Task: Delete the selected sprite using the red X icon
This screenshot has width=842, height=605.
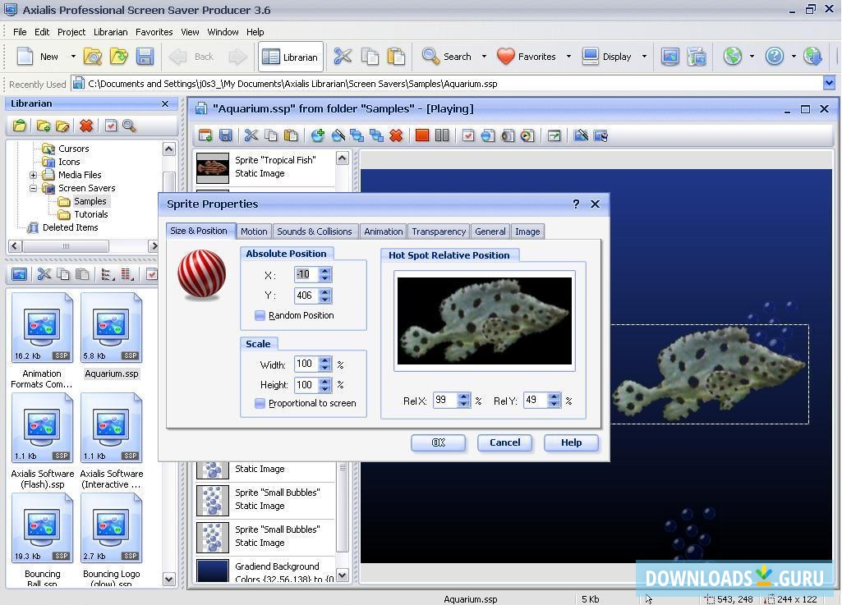Action: [397, 135]
